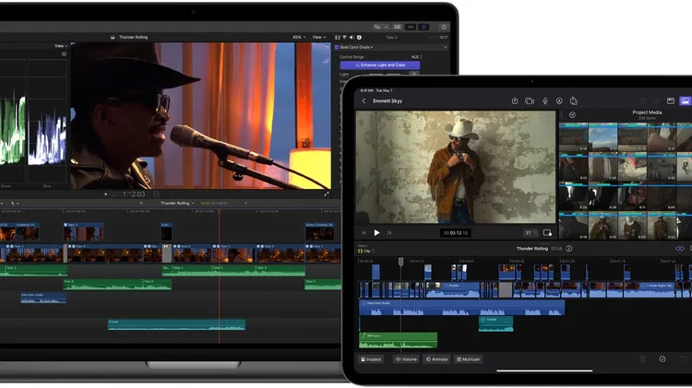Toggle the browser grid icon in Mac toolbar
692x388 pixels.
397,27
